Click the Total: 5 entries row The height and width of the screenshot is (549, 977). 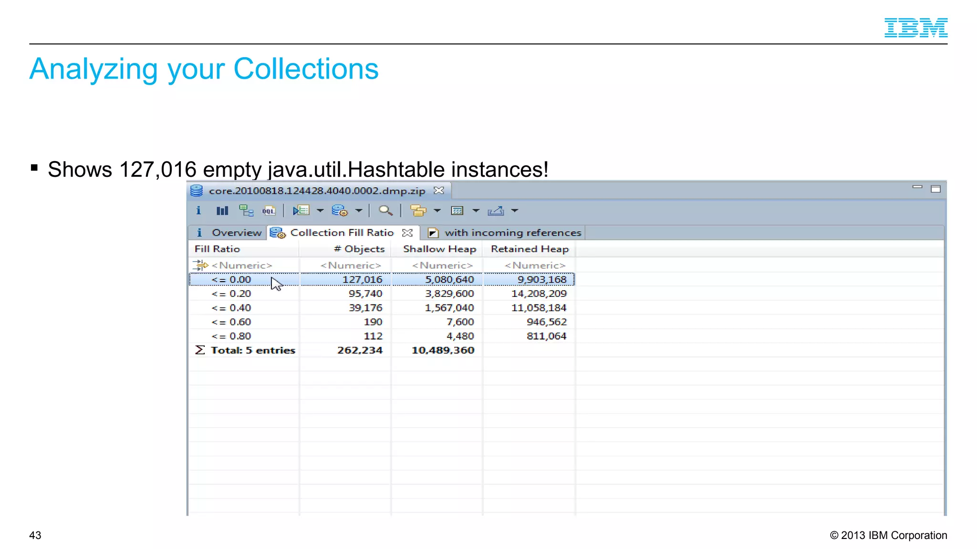point(382,350)
